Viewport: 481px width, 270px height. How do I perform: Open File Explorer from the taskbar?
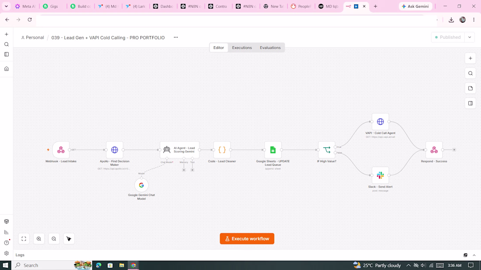(x=122, y=265)
